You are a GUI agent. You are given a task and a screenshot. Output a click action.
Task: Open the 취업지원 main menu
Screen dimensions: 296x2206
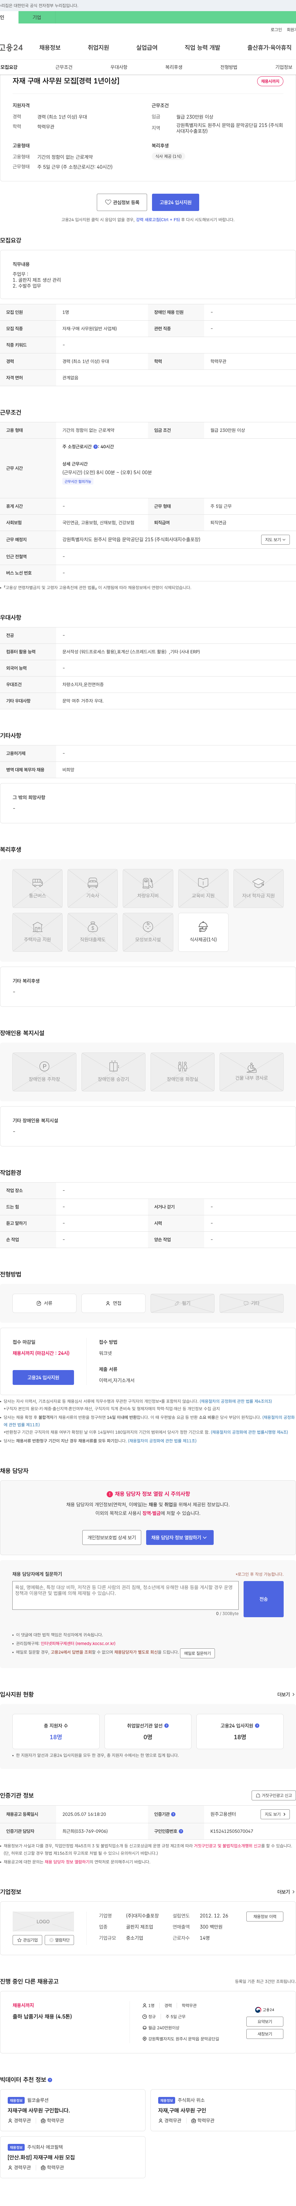[x=98, y=48]
